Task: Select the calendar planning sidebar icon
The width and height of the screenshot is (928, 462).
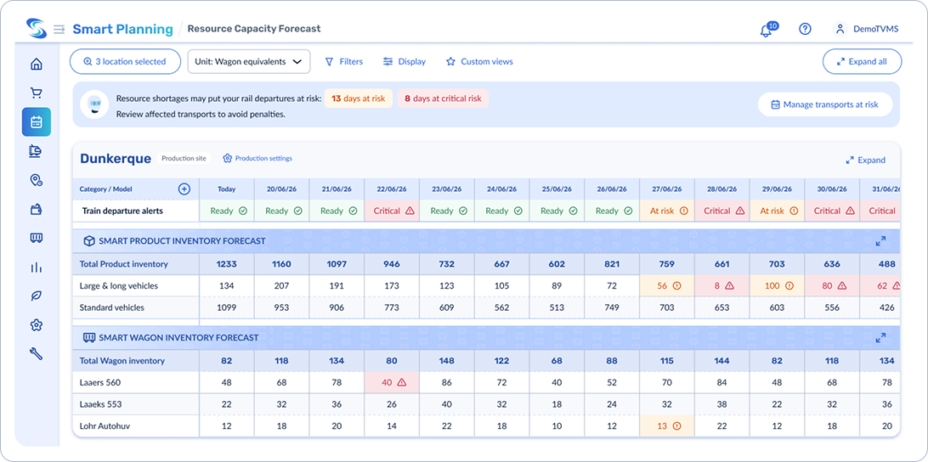Action: click(x=36, y=121)
